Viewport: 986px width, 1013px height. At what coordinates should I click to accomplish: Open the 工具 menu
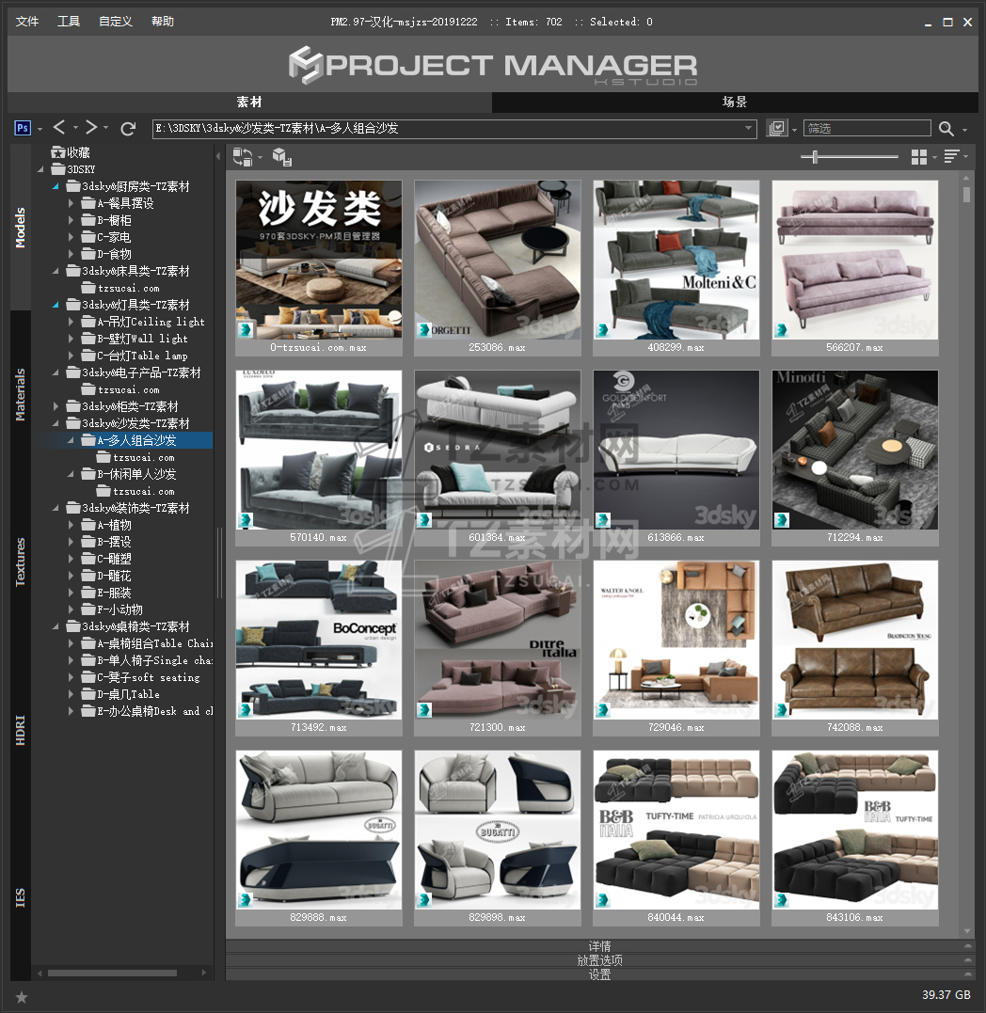(69, 22)
